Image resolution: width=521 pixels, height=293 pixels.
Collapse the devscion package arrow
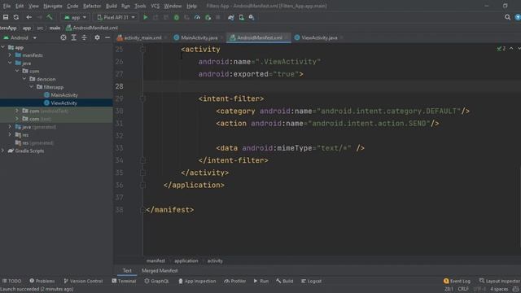tap(24, 79)
